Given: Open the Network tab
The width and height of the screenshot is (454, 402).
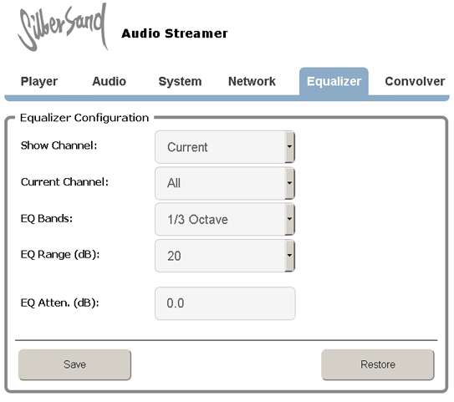Looking at the screenshot, I should click(x=252, y=81).
